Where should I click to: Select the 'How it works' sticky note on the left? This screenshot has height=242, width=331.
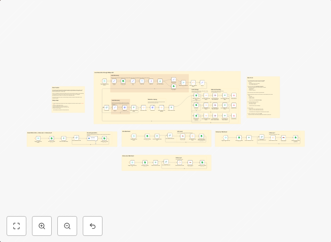[x=68, y=99]
